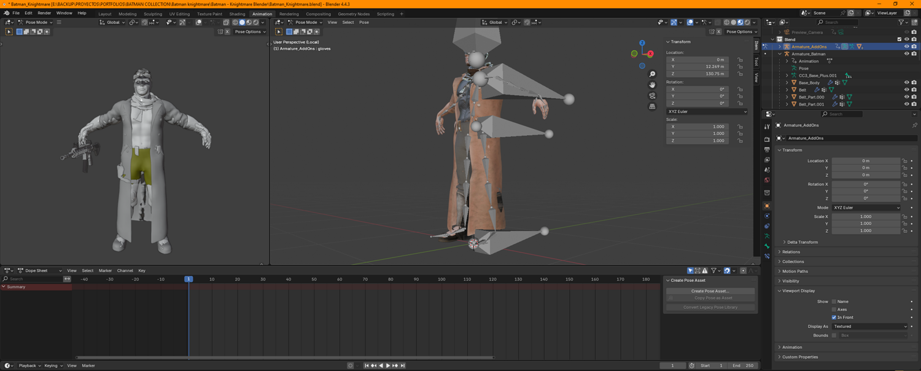Toggle the Axes checkbox under Viewport Display
Image resolution: width=921 pixels, height=371 pixels.
834,310
